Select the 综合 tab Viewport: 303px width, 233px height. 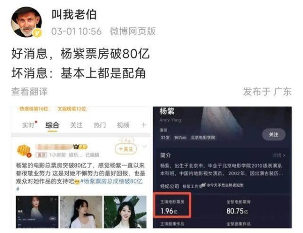coord(52,125)
